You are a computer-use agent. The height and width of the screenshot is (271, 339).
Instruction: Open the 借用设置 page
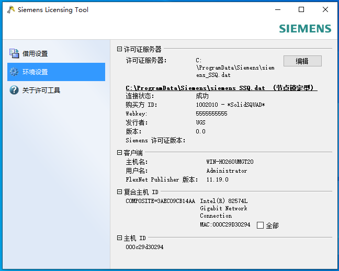click(x=35, y=53)
